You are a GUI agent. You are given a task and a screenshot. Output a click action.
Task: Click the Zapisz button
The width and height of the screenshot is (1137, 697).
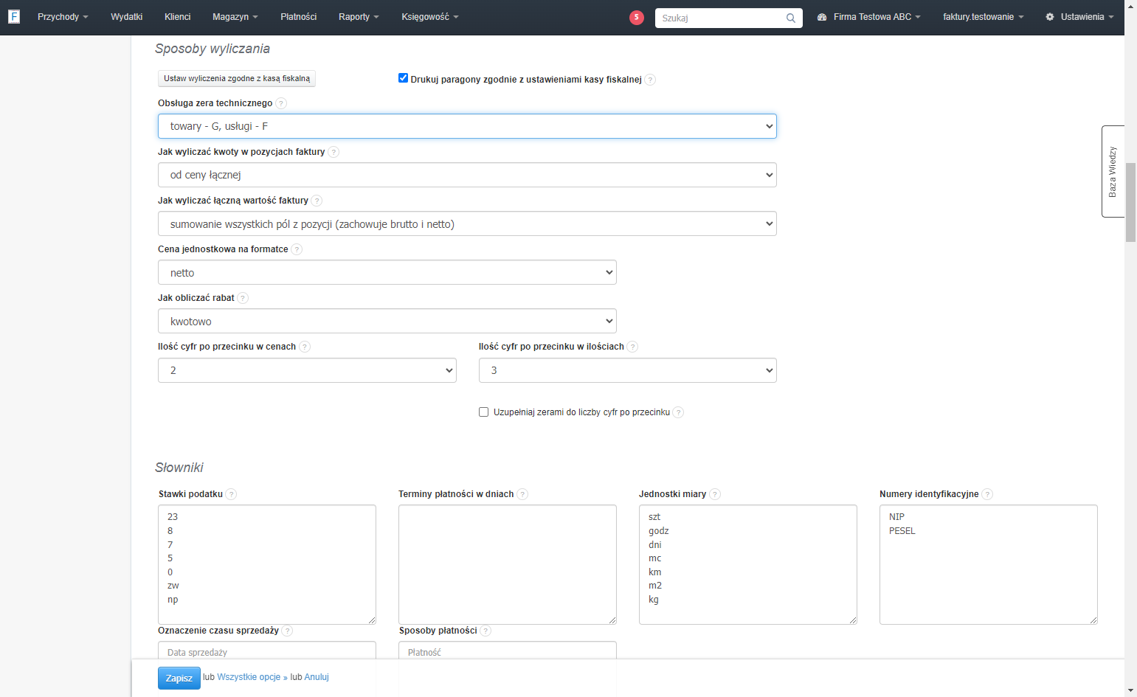tap(179, 678)
